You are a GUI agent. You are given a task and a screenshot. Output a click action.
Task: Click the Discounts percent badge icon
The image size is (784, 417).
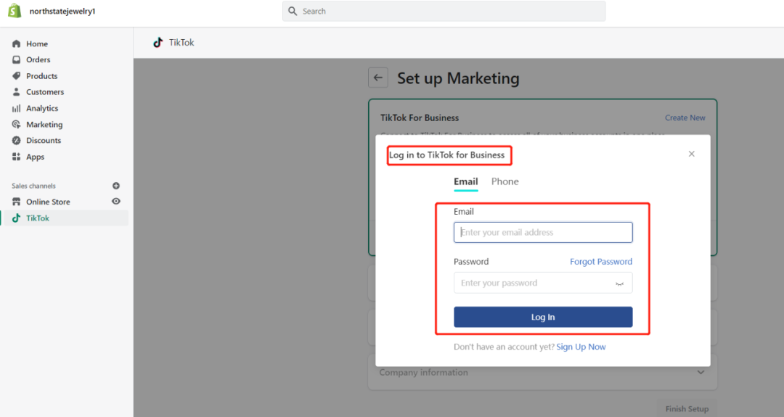click(17, 141)
